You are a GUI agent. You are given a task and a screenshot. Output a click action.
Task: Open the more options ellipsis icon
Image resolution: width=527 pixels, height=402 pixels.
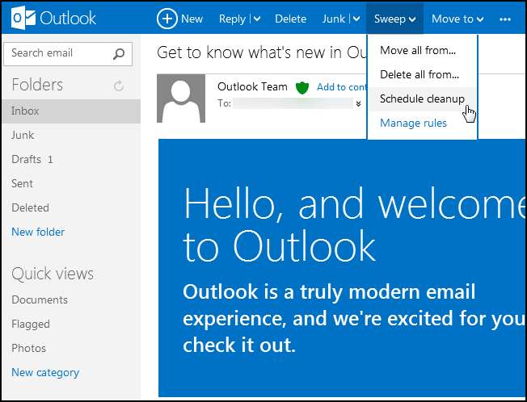(506, 18)
